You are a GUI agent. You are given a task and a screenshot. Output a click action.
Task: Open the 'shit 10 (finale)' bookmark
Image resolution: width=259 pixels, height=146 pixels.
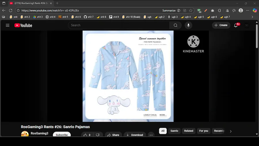pyautogui.click(x=131, y=17)
